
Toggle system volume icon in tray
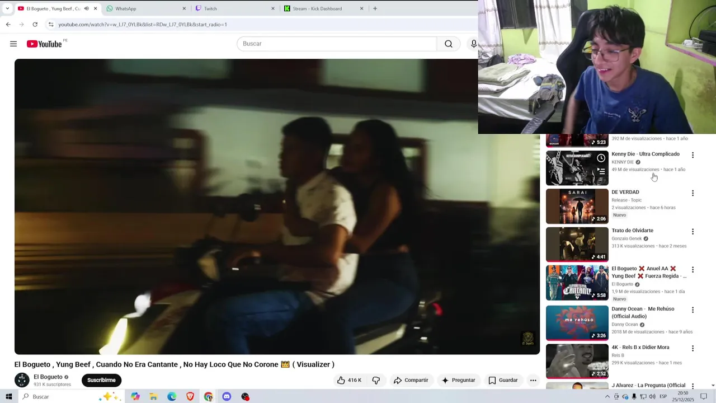tap(652, 396)
